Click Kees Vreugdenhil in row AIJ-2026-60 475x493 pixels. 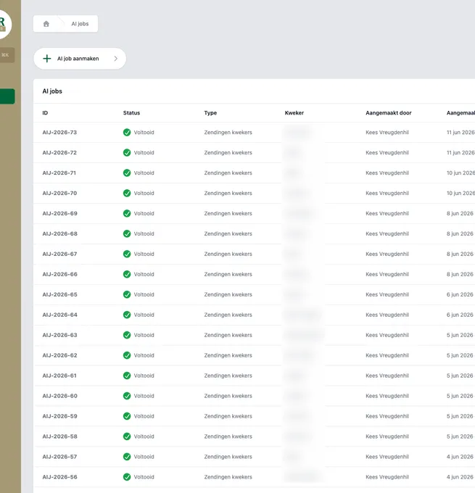point(387,396)
